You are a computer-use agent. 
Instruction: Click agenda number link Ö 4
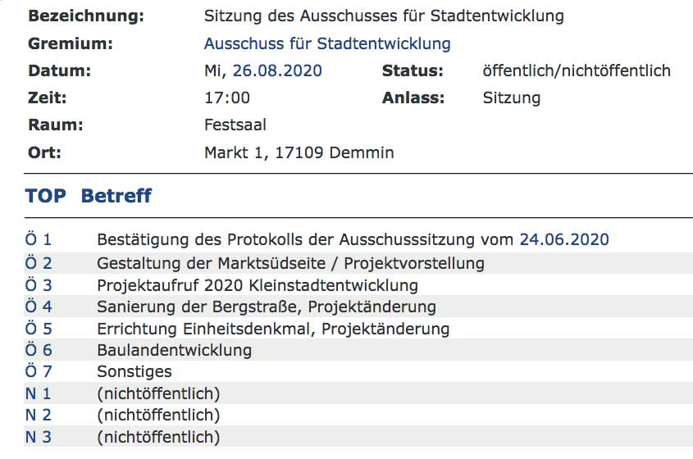[x=39, y=307]
